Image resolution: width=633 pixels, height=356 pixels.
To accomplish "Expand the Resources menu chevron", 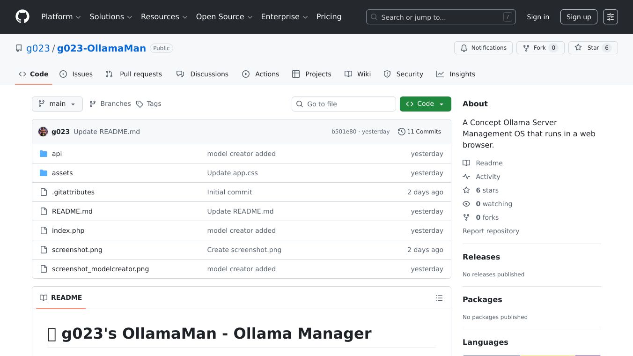I will point(184,17).
